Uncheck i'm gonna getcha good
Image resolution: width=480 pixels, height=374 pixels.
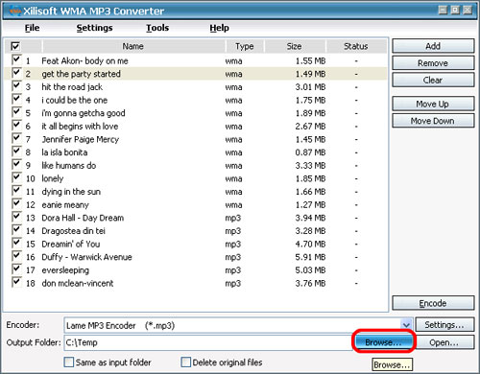click(x=16, y=112)
